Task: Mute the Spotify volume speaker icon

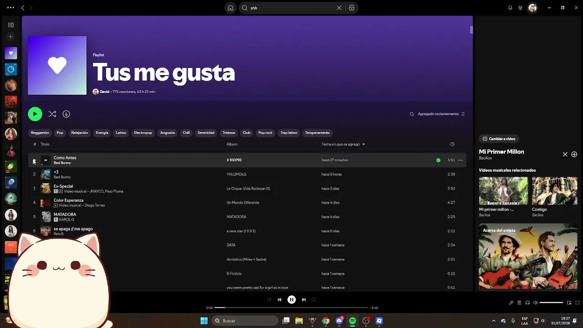Action: point(536,302)
